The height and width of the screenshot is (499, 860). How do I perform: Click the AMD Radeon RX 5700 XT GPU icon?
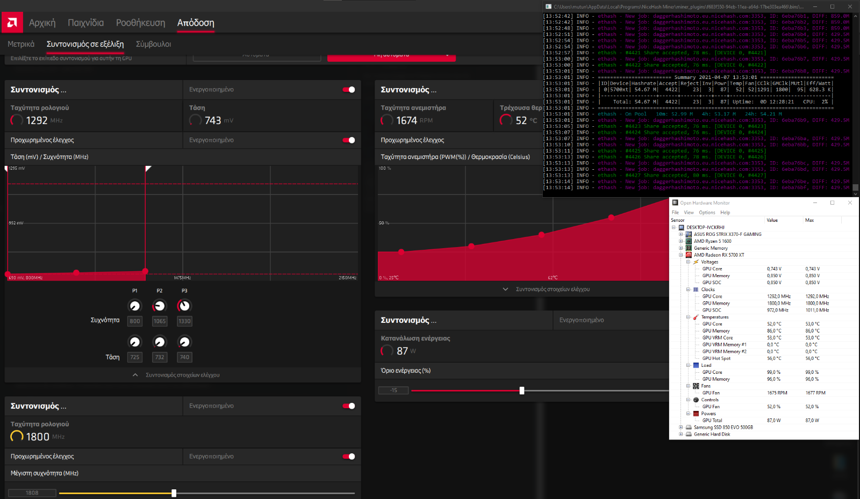pos(689,255)
